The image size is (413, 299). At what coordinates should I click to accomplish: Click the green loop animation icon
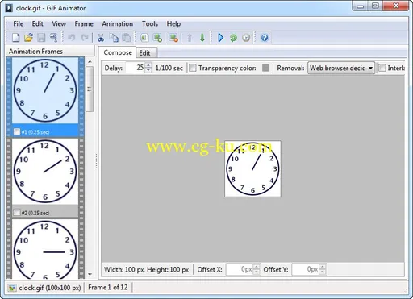233,38
